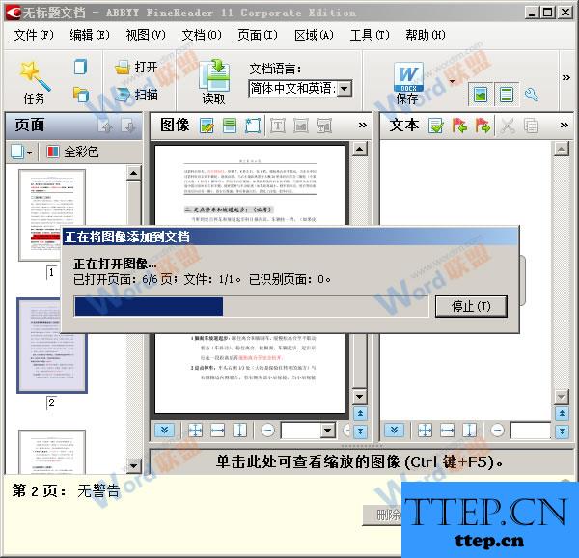Click the Open (打开) toolbar button
579x558 pixels.
[136, 68]
